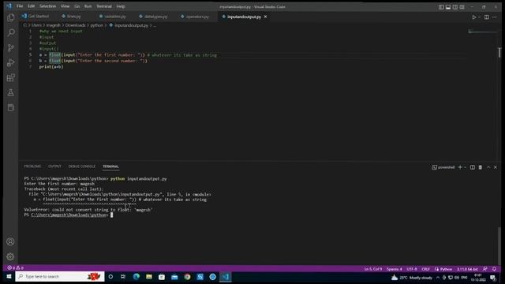Open Customize Layout icon in title bar
Screen dimensions: 505x284
[462, 7]
